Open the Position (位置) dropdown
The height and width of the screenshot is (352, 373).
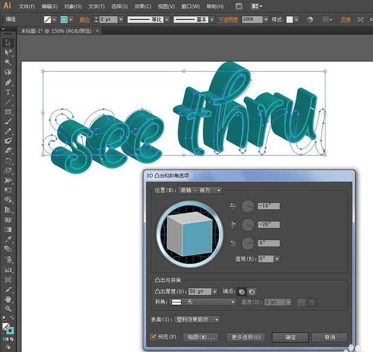click(x=200, y=190)
